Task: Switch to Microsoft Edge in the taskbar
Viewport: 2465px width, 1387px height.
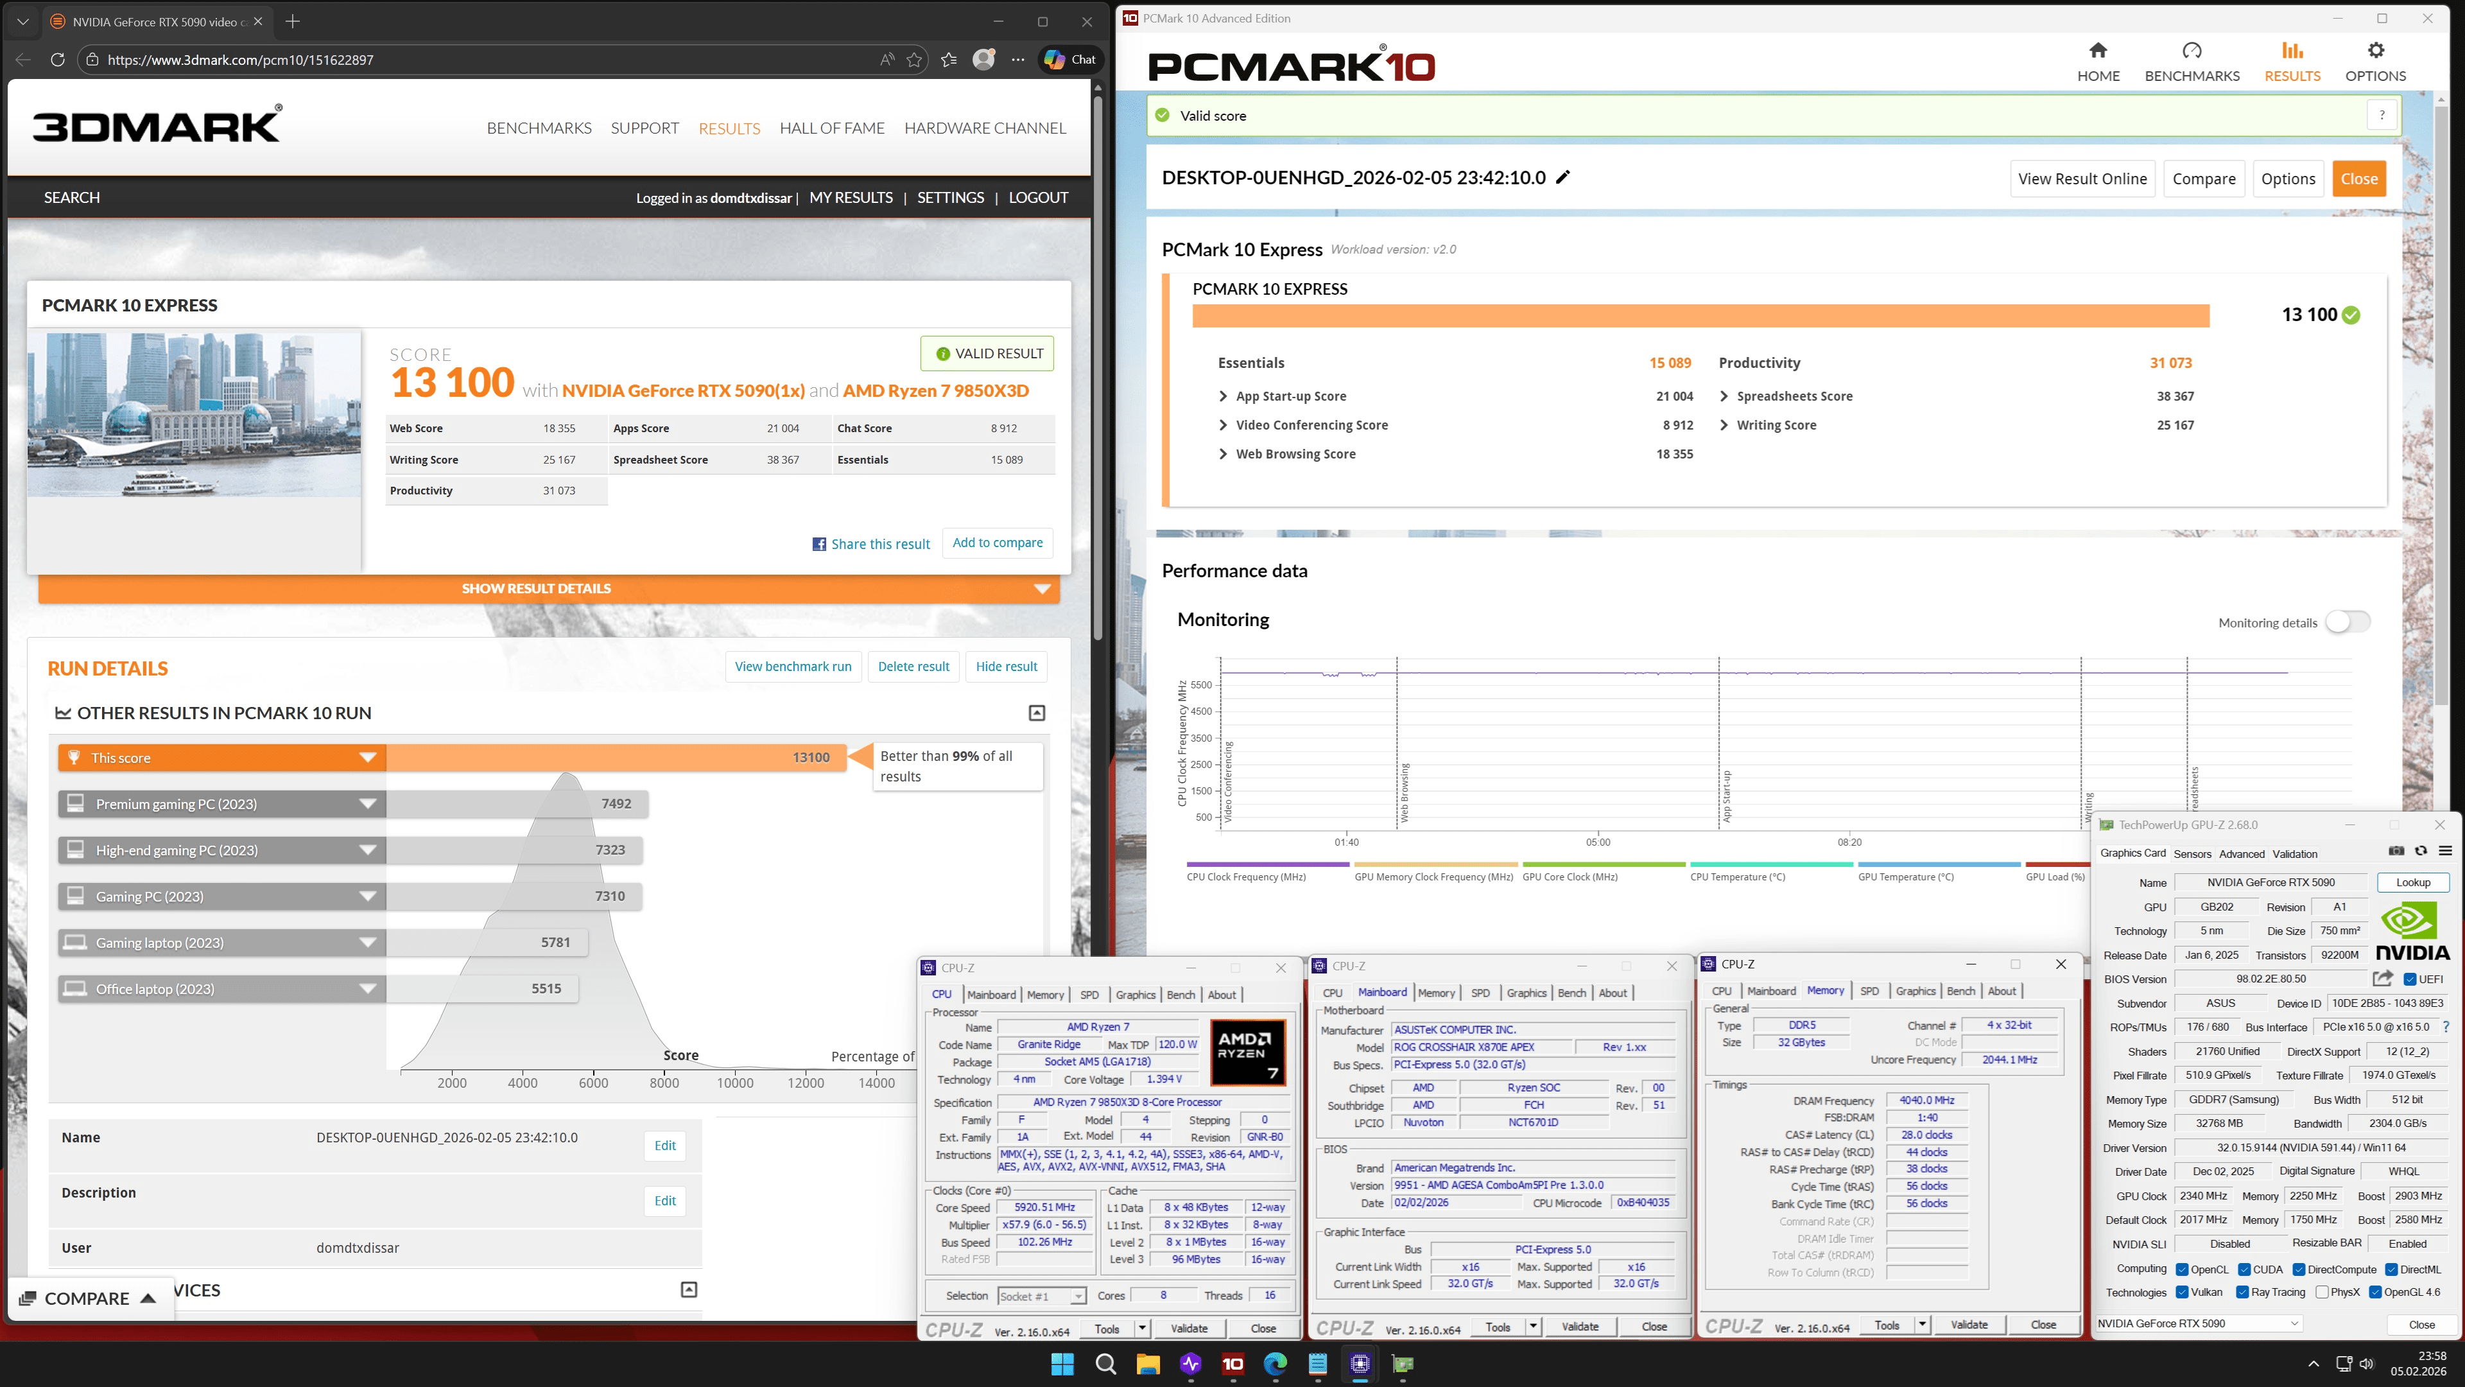Action: (x=1275, y=1364)
